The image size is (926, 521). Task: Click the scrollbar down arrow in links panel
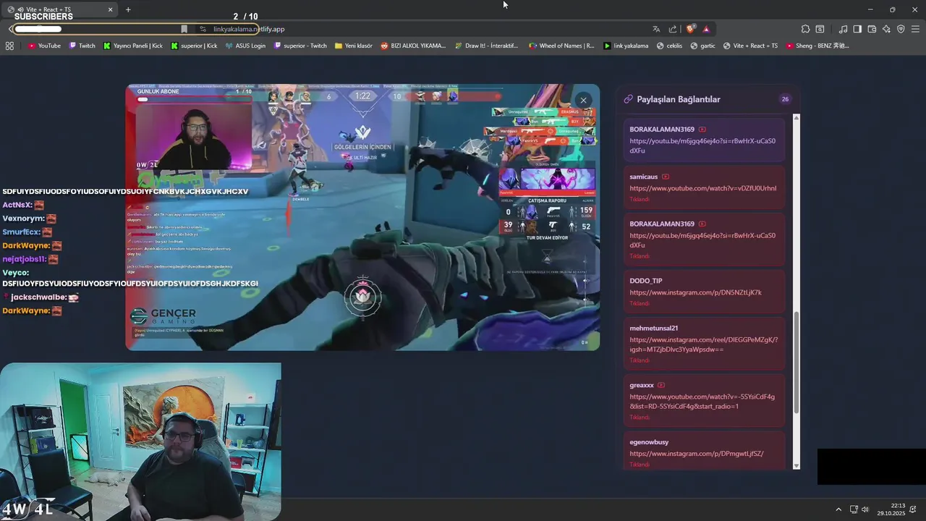(x=797, y=466)
